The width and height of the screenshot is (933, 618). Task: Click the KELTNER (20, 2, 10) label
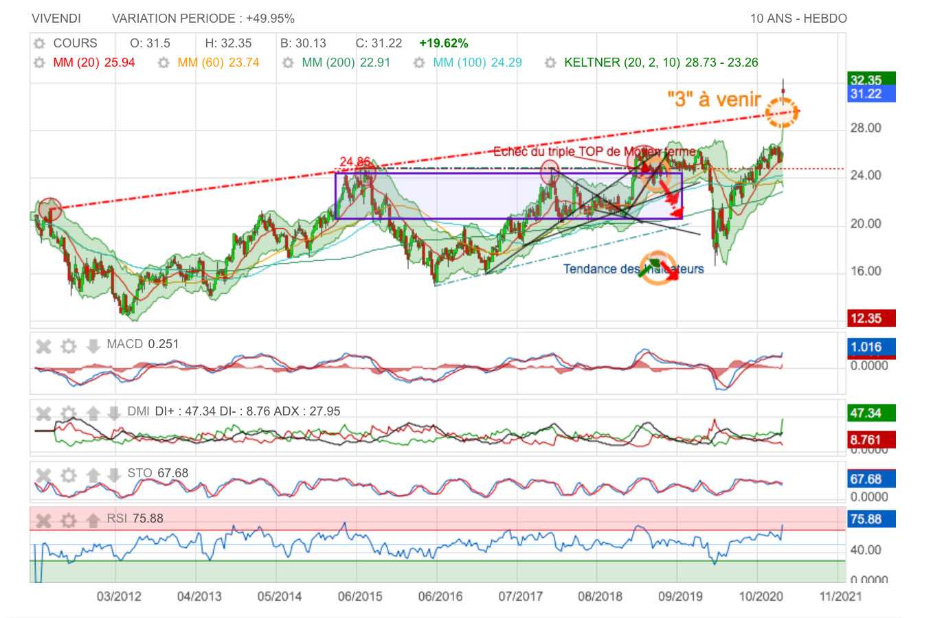pyautogui.click(x=661, y=62)
